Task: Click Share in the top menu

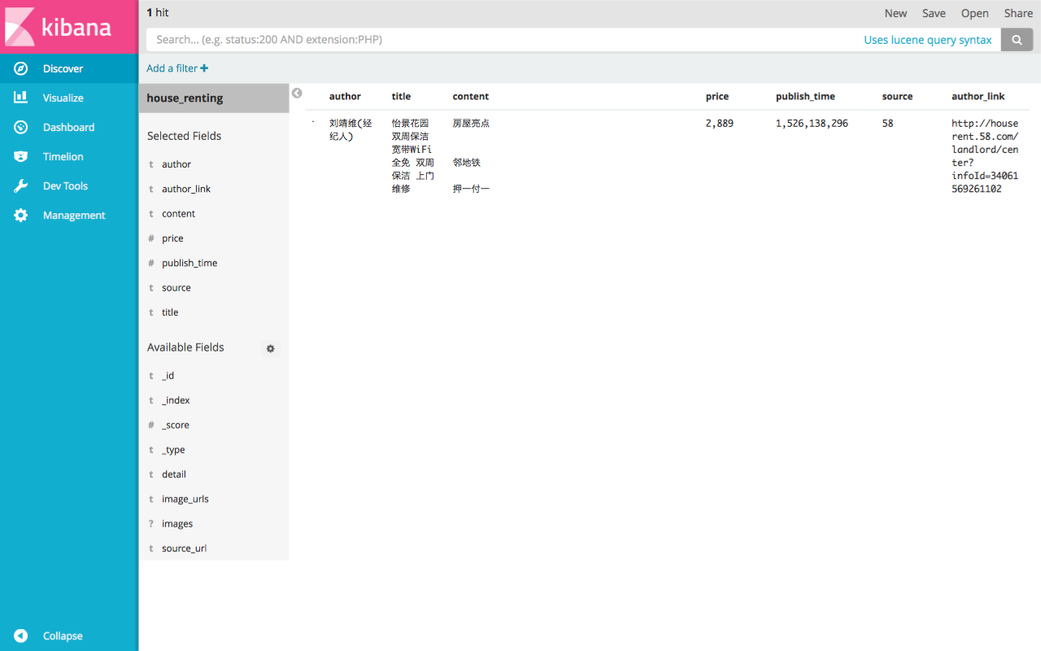Action: click(1018, 13)
